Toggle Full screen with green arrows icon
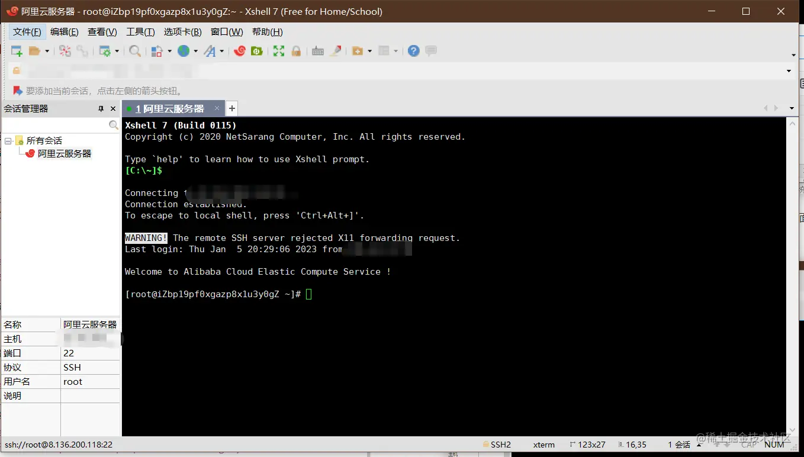The image size is (804, 457). [x=279, y=51]
